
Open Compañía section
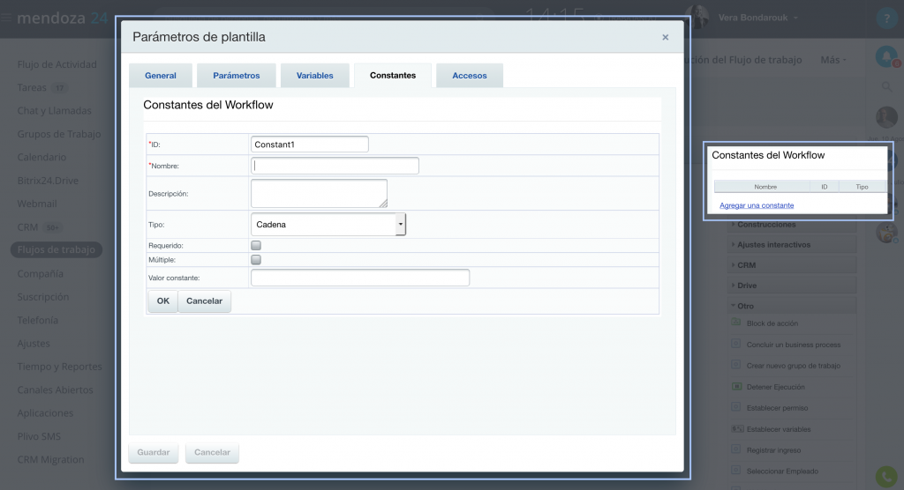point(41,273)
